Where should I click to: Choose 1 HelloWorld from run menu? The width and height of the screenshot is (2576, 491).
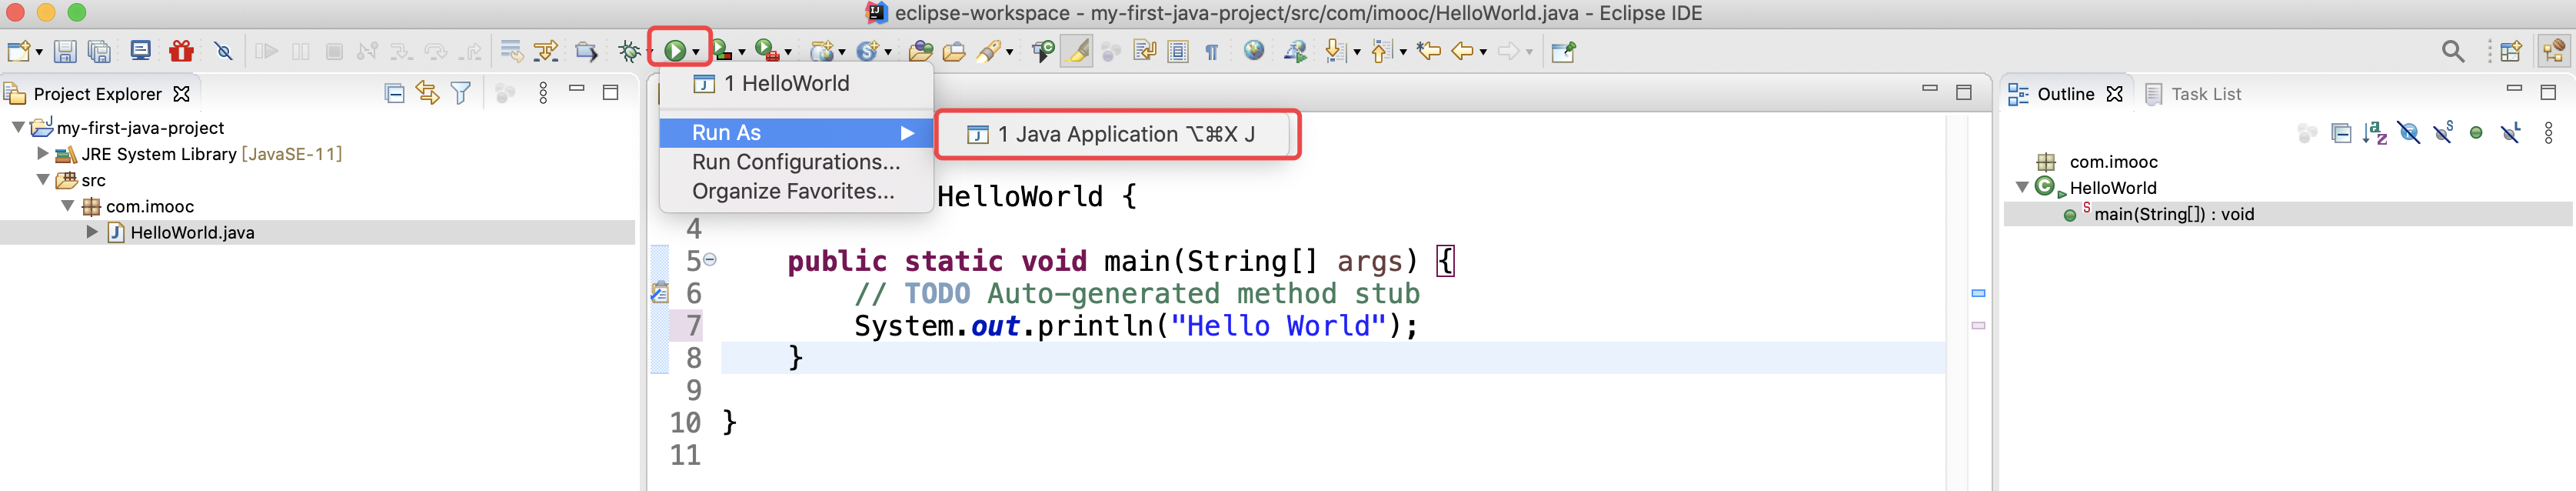[796, 83]
